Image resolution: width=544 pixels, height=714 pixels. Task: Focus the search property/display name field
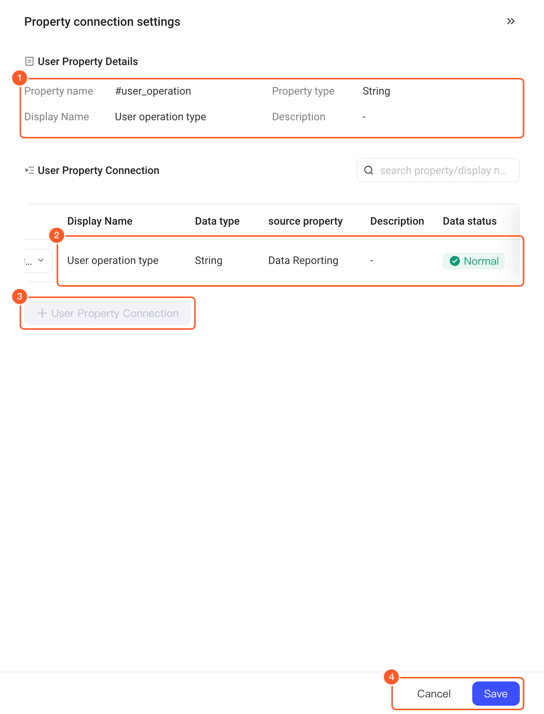(438, 171)
